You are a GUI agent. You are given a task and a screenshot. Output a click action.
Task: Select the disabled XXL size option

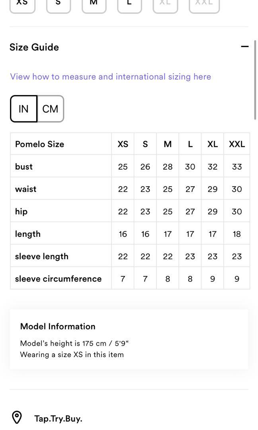point(204,5)
